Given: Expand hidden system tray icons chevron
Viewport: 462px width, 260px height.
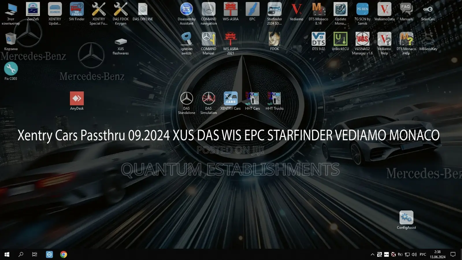Looking at the screenshot, I should pyautogui.click(x=372, y=255).
